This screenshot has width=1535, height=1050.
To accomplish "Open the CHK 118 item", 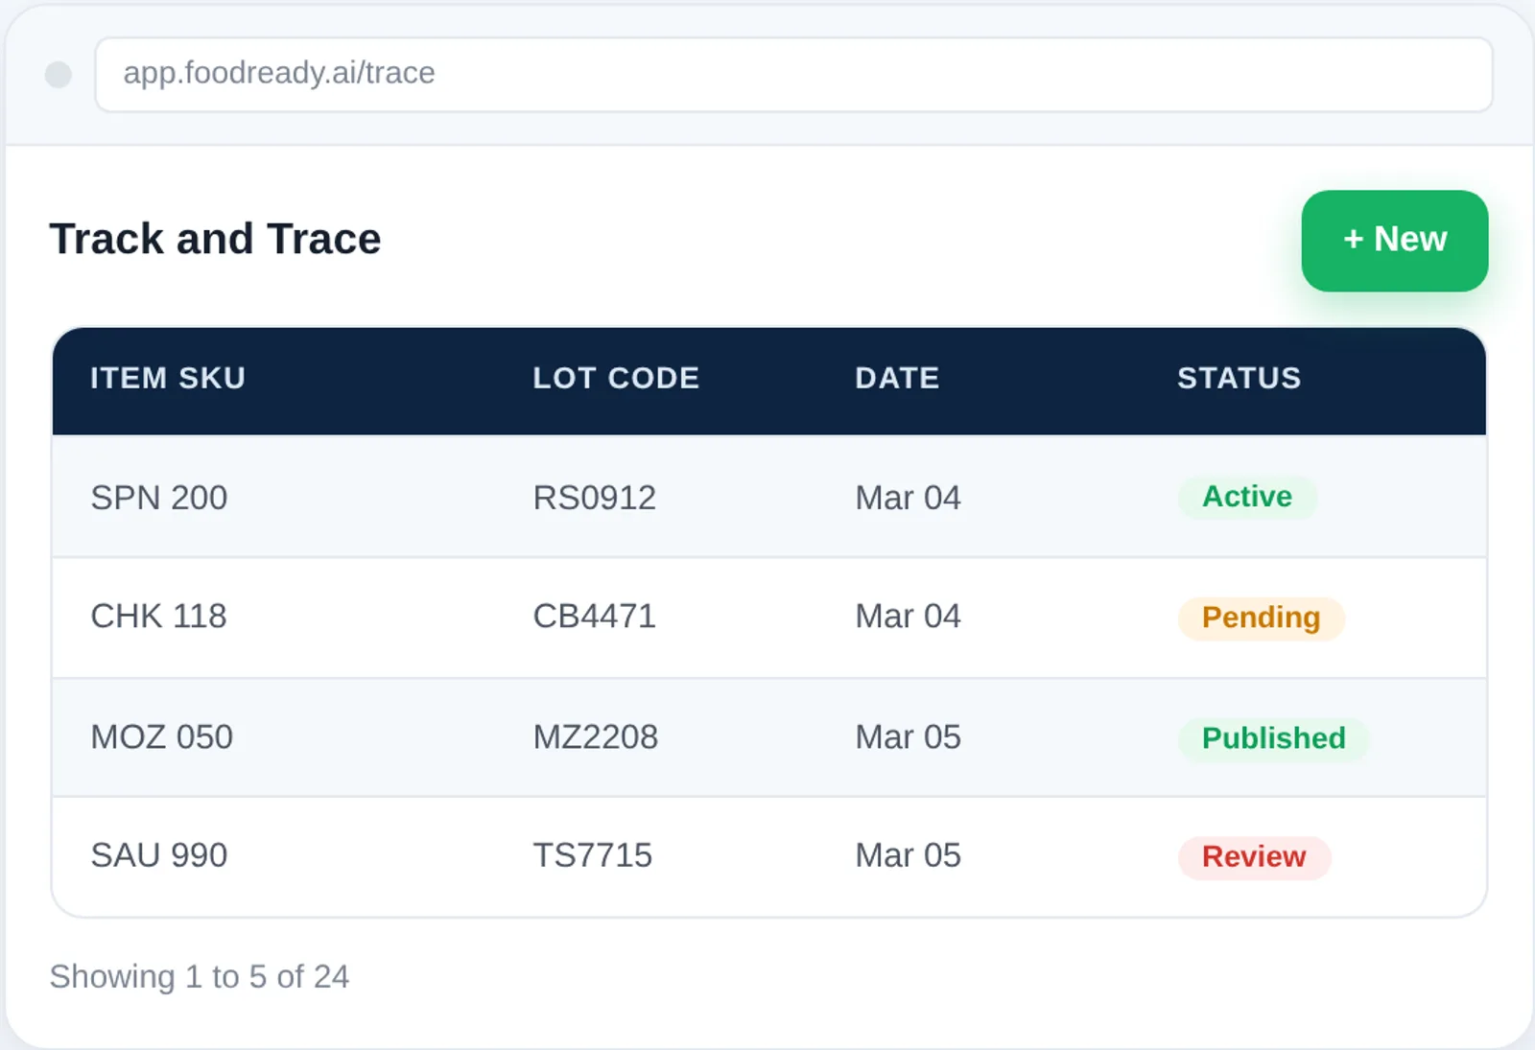I will 158,616.
